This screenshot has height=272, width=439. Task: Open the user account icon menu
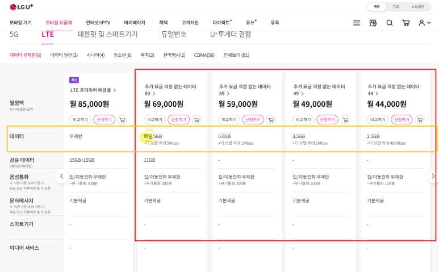pos(424,23)
